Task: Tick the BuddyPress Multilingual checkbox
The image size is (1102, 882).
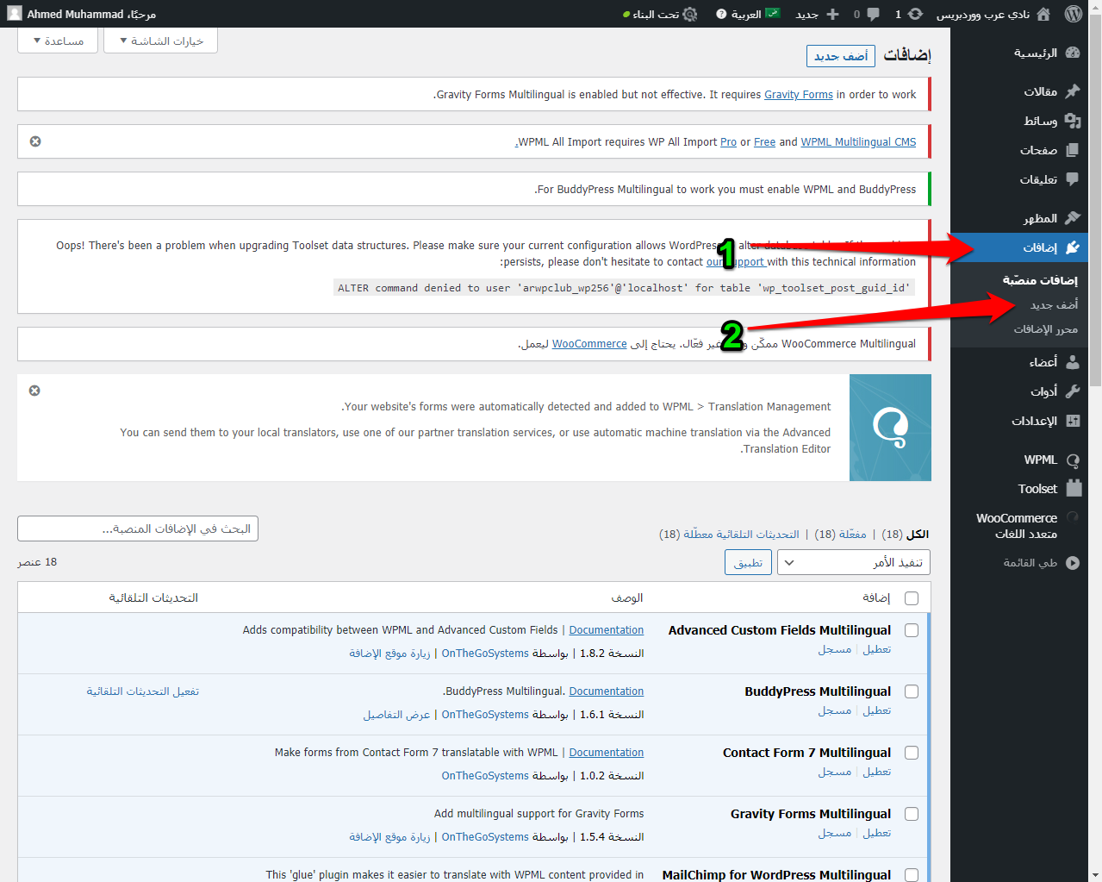Action: coord(912,691)
